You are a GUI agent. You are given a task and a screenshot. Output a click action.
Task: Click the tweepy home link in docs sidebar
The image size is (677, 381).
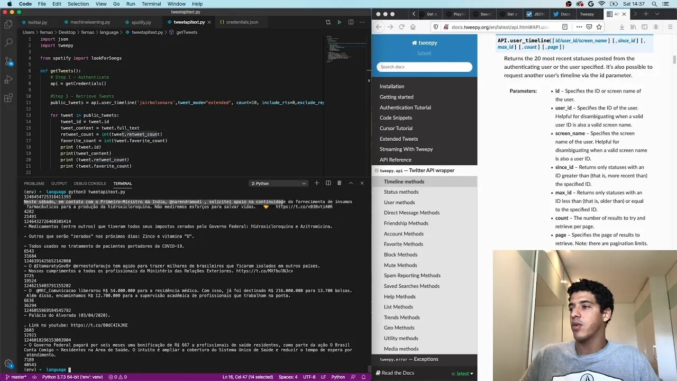425,43
